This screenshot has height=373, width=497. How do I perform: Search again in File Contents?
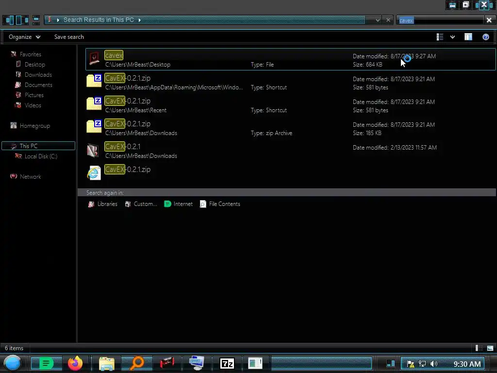tap(220, 204)
